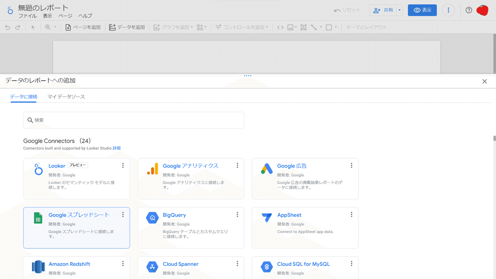This screenshot has height=279, width=496.
Task: Click the Looker Studio logo icon
Action: [x=10, y=10]
